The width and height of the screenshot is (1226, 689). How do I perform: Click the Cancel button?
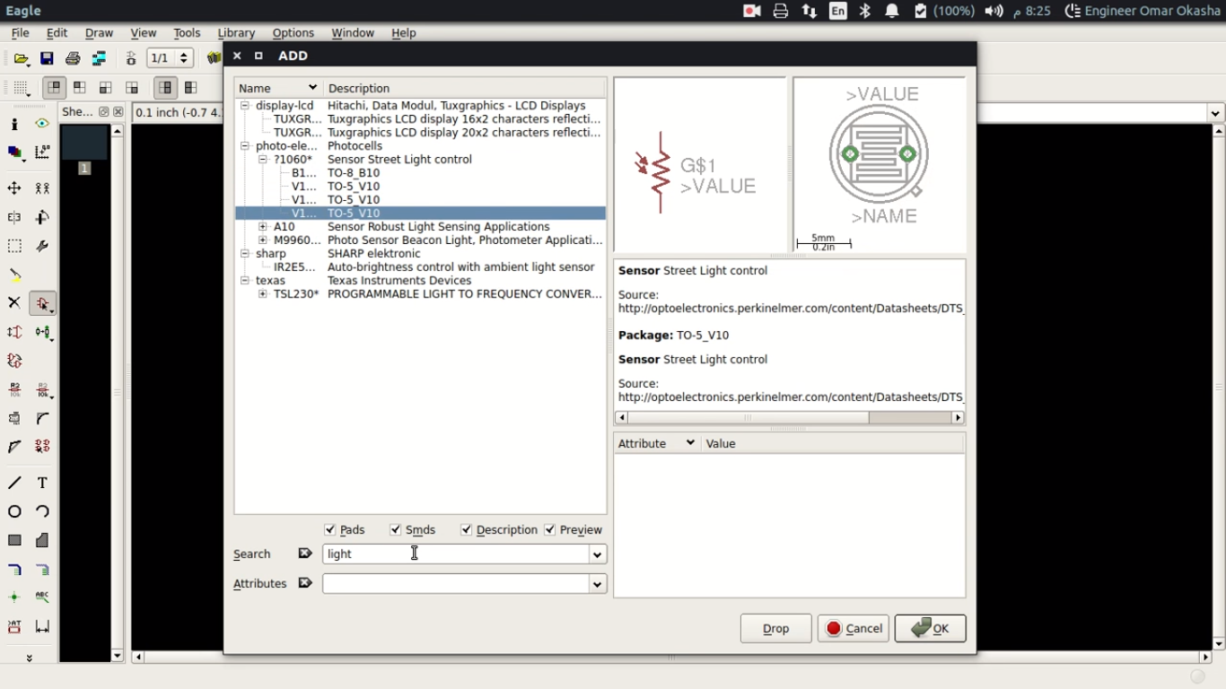point(853,628)
